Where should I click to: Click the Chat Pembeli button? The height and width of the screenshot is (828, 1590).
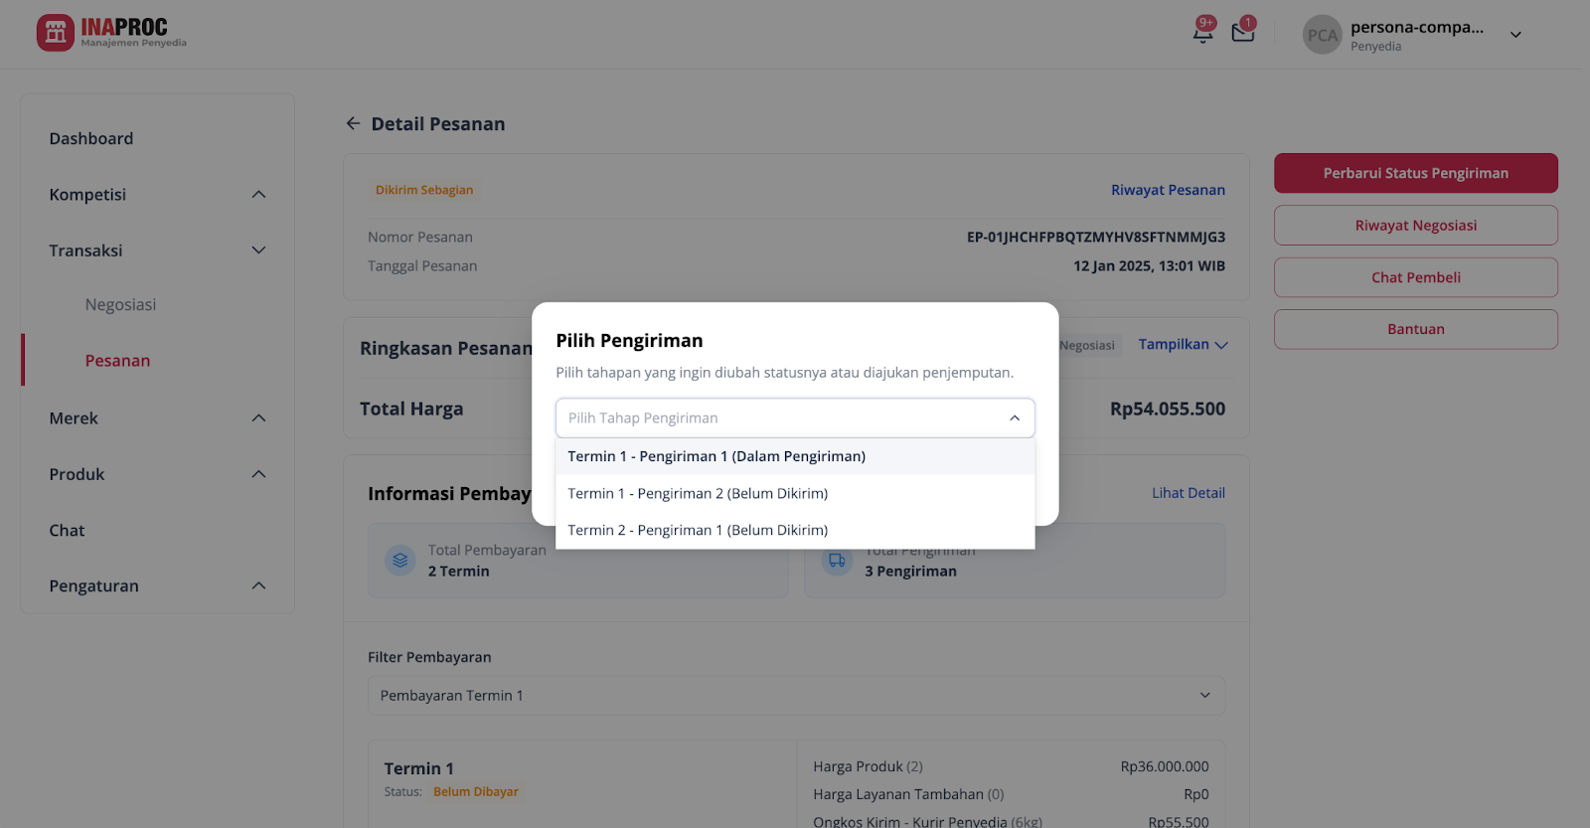coord(1415,277)
